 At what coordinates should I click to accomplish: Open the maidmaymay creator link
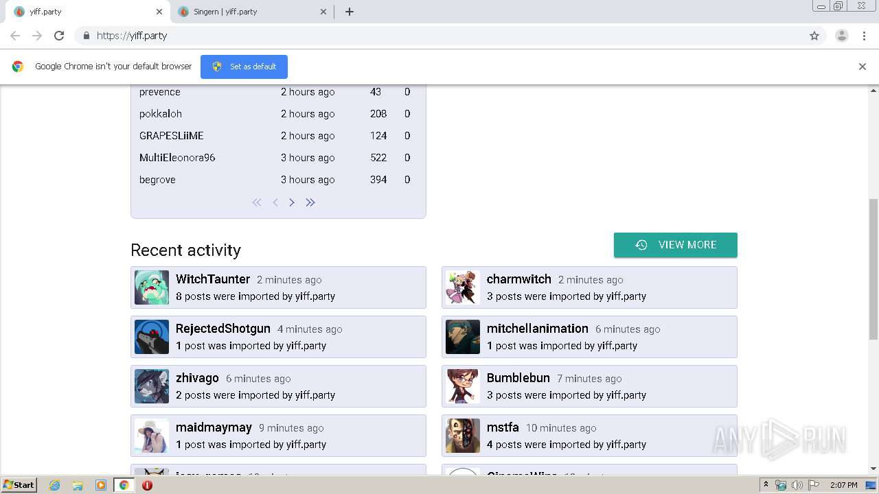coord(214,427)
